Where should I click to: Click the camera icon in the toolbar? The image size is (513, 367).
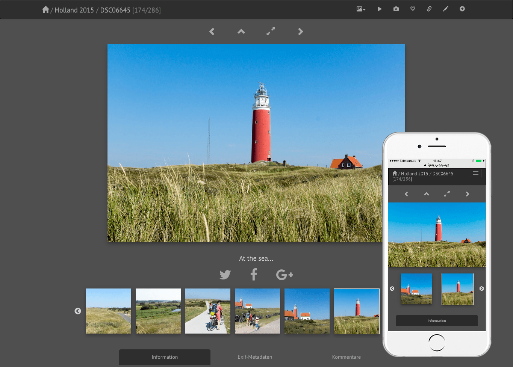click(396, 9)
